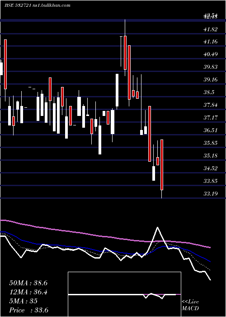
Task: Click the peak of the white indicator line
Action: [x=157, y=227]
